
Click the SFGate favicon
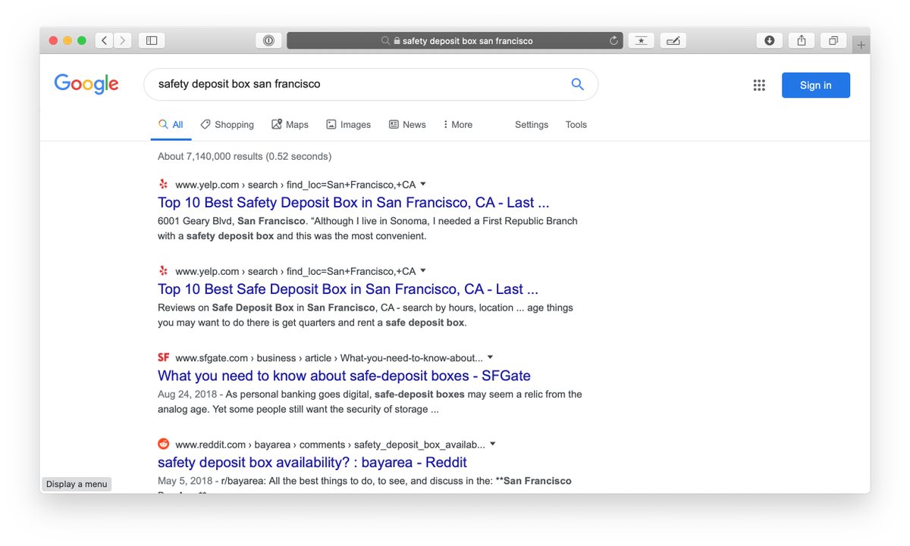click(163, 357)
